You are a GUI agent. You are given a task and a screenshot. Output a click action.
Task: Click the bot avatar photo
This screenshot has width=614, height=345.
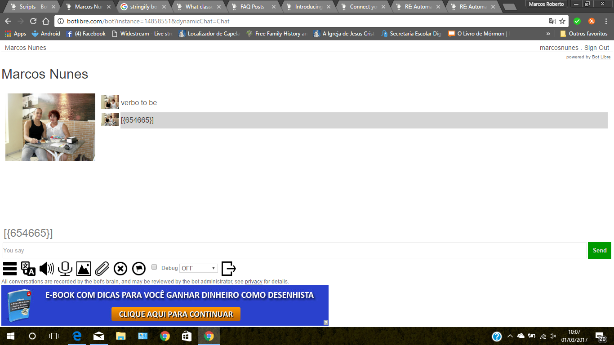pyautogui.click(x=50, y=127)
